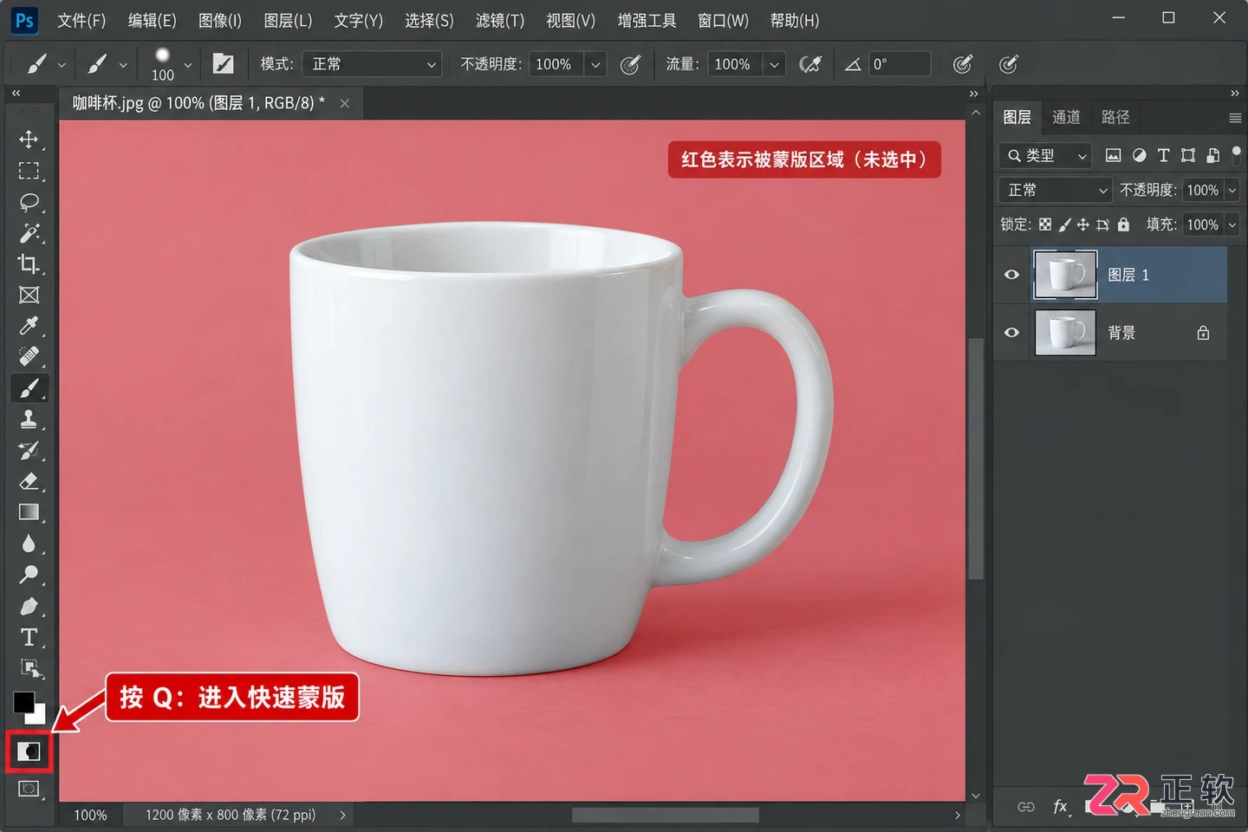Switch to the 路径 tab

[1115, 117]
